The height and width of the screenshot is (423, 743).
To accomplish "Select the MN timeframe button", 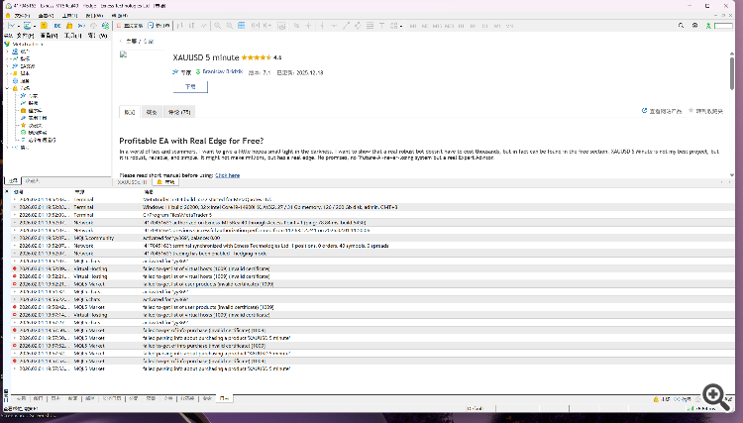I will pos(509,26).
